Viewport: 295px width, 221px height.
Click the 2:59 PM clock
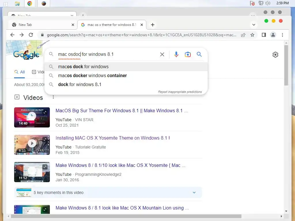tap(282, 3)
